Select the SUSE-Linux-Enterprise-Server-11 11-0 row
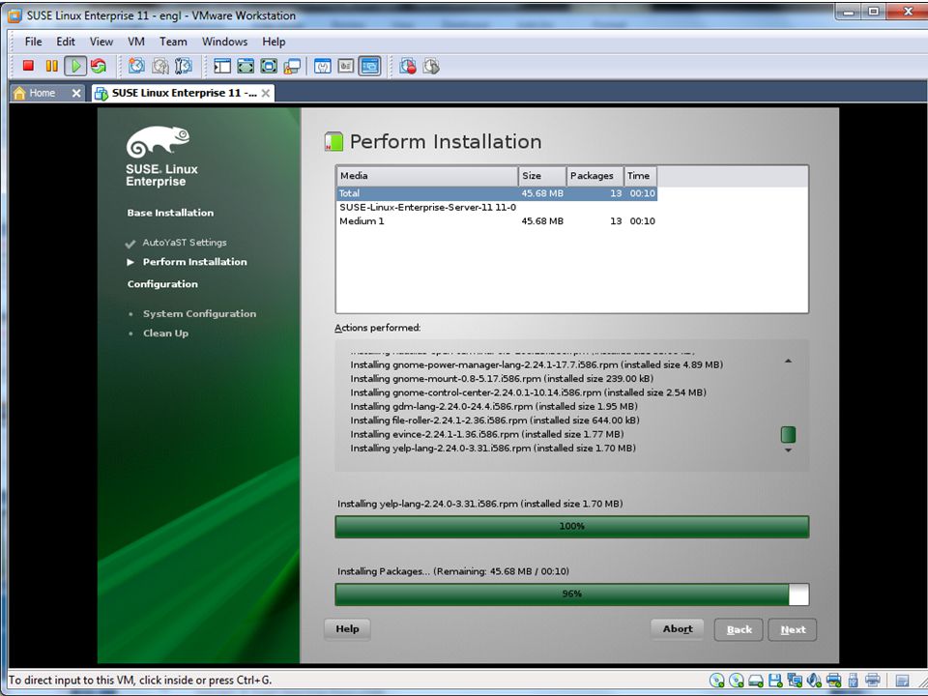 (x=497, y=207)
